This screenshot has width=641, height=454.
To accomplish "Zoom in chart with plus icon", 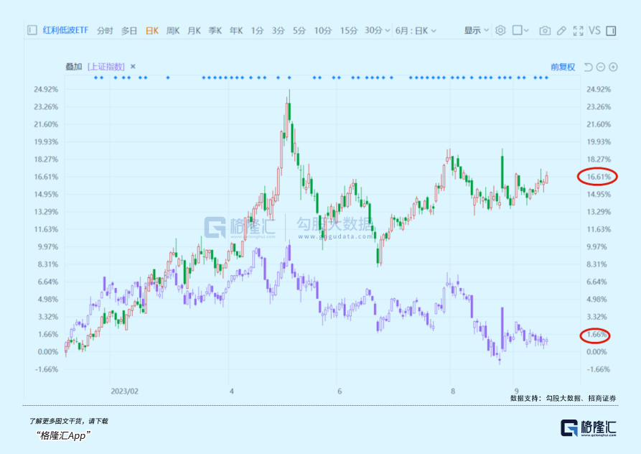I will click(x=613, y=67).
